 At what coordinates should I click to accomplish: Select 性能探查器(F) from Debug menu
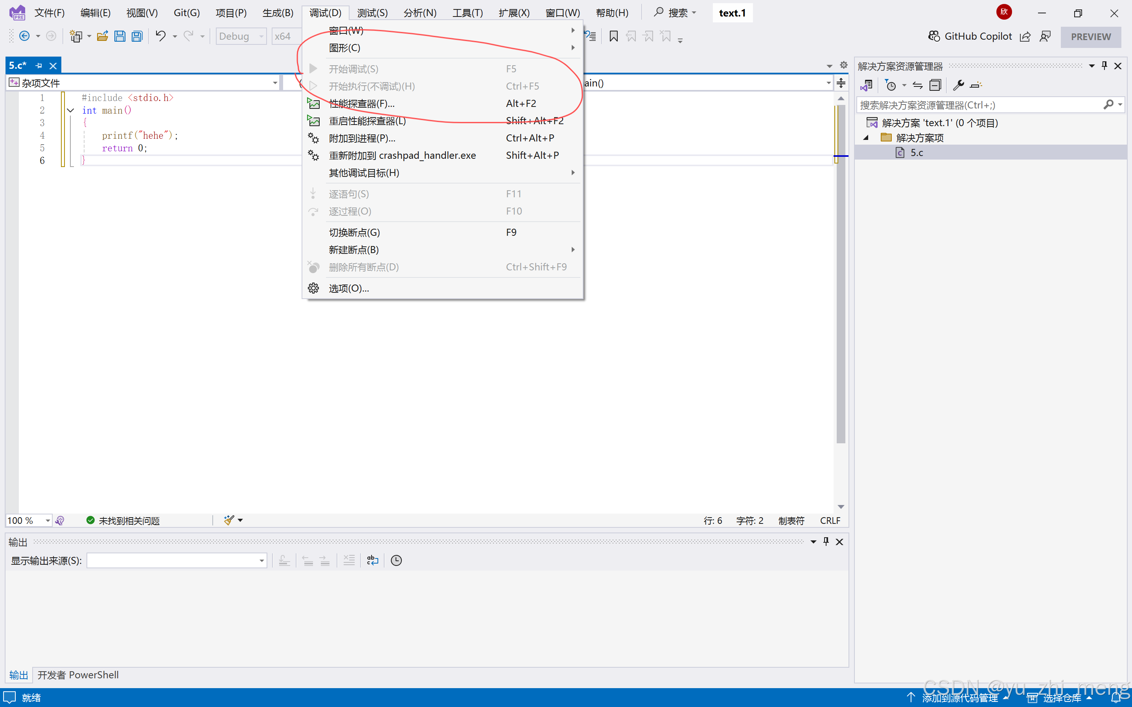click(362, 103)
